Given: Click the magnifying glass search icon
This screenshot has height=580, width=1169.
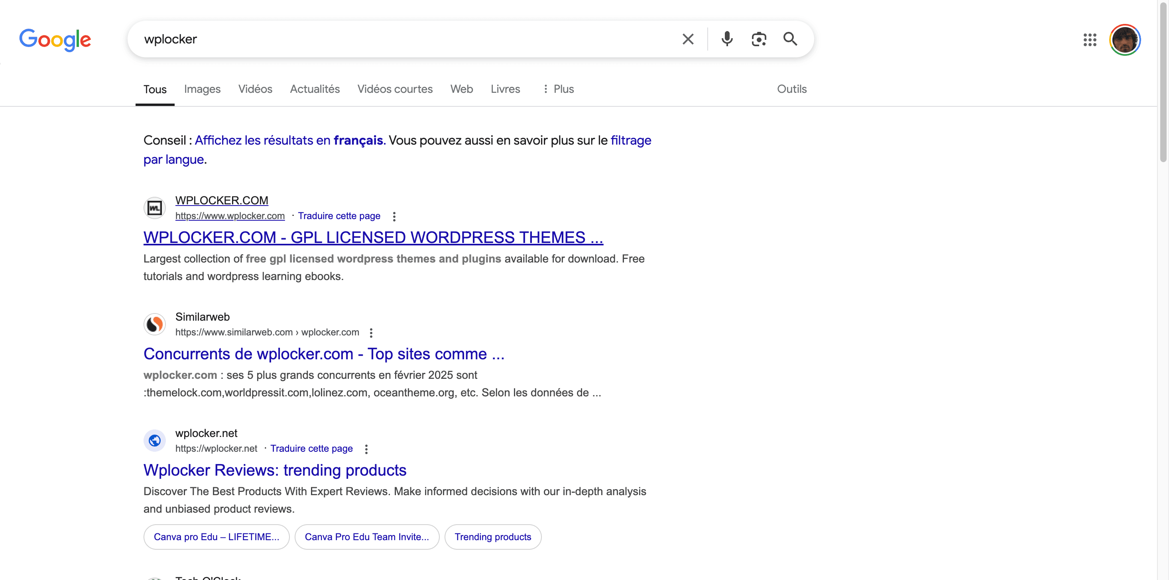Looking at the screenshot, I should coord(790,39).
